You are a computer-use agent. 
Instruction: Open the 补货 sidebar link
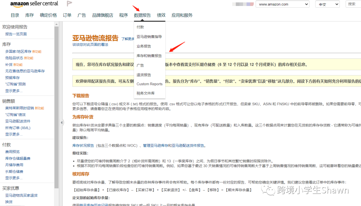pyautogui.click(x=9, y=65)
